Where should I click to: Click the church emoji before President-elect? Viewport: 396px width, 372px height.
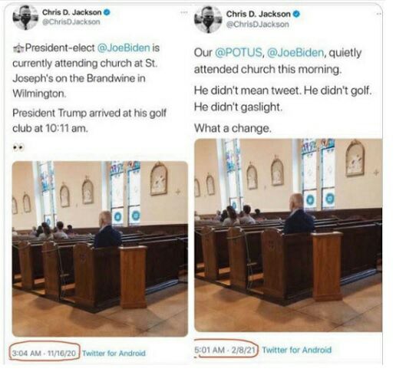pos(18,48)
